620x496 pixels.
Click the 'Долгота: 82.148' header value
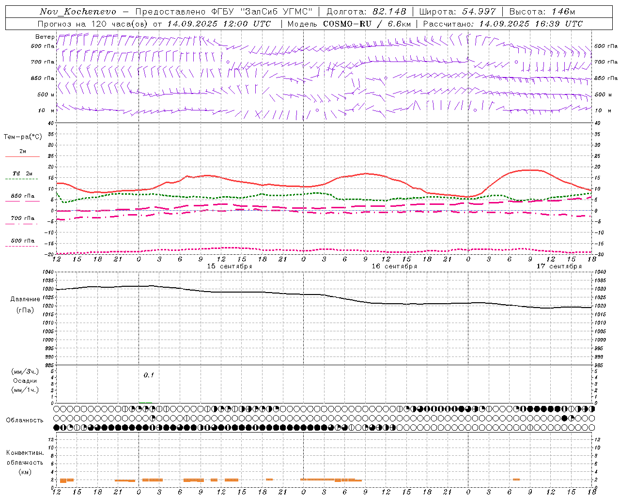pyautogui.click(x=366, y=12)
